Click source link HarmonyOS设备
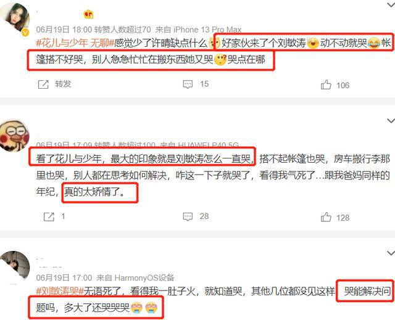 (x=144, y=277)
